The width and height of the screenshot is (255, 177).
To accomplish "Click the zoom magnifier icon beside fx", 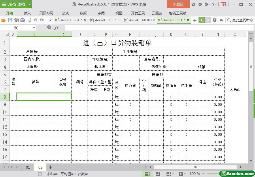I will pos(49,27).
